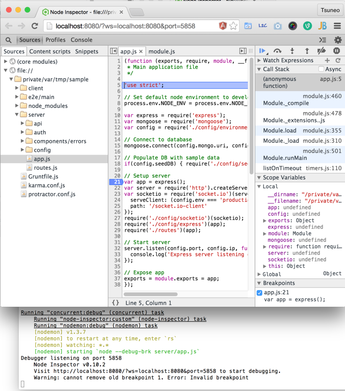Screen dimensions: 345x391
Task: Toggle breakpoint on line 21 gutter
Action: (x=116, y=182)
